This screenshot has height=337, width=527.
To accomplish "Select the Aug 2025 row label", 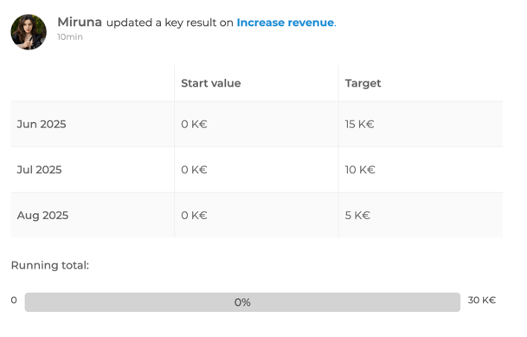I will point(42,215).
